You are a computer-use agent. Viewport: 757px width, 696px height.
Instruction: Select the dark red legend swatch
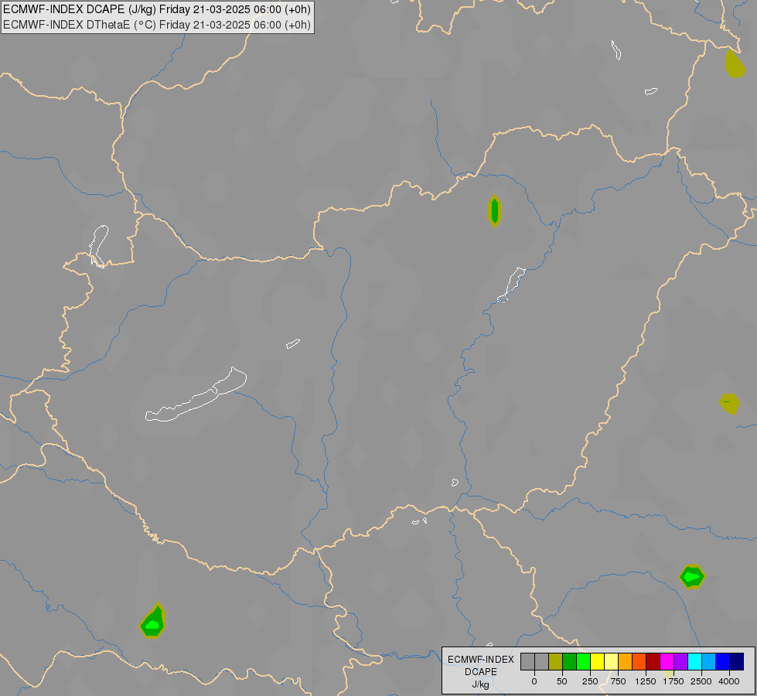coord(653,662)
